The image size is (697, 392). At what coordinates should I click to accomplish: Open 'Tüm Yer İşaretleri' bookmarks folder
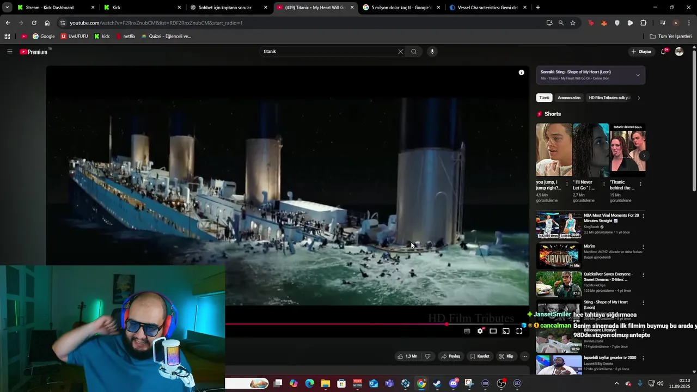pyautogui.click(x=671, y=36)
